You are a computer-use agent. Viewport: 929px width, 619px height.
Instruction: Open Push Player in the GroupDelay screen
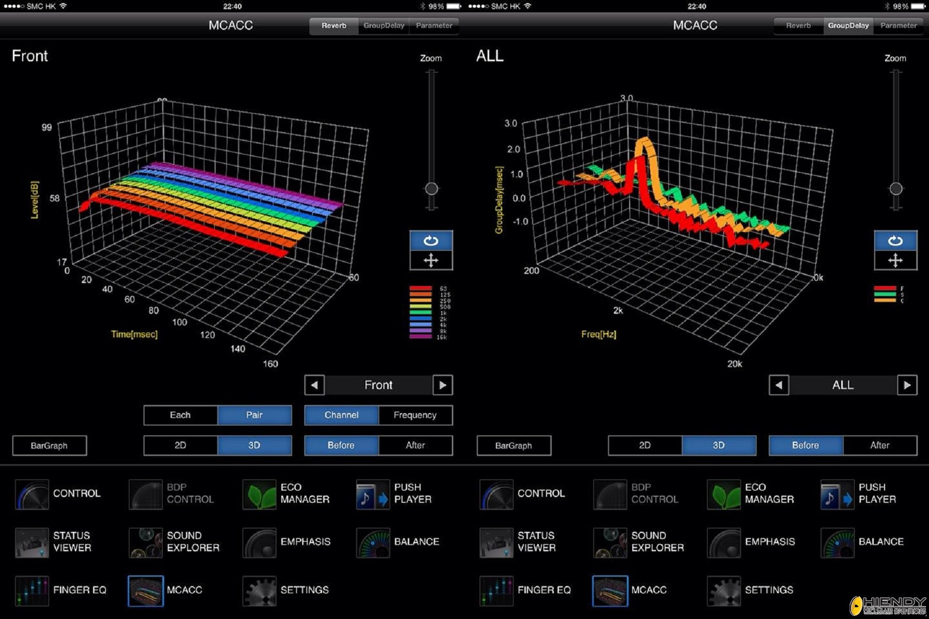pyautogui.click(x=859, y=494)
